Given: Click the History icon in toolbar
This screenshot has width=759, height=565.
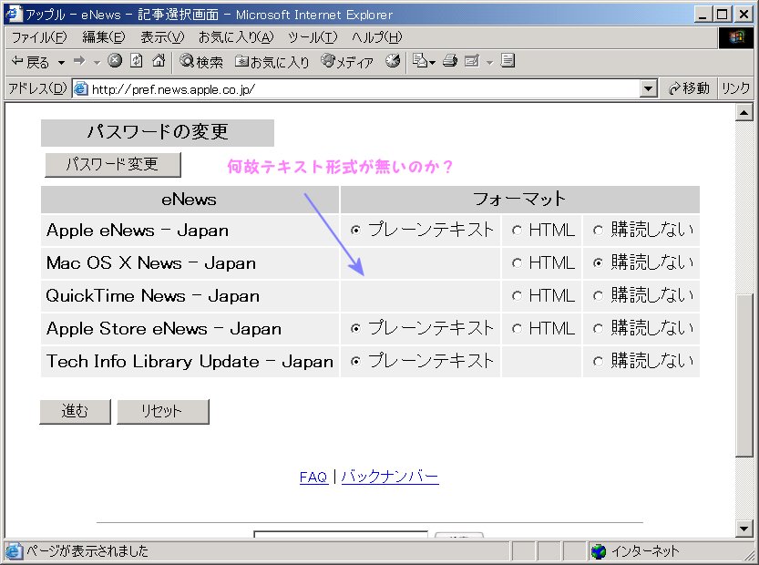Looking at the screenshot, I should pos(393,60).
